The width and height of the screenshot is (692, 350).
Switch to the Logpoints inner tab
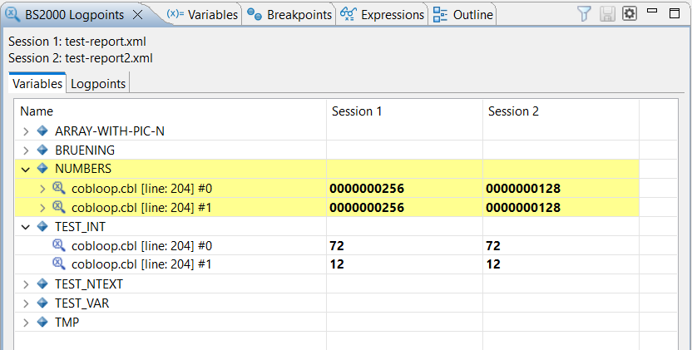pyautogui.click(x=98, y=84)
